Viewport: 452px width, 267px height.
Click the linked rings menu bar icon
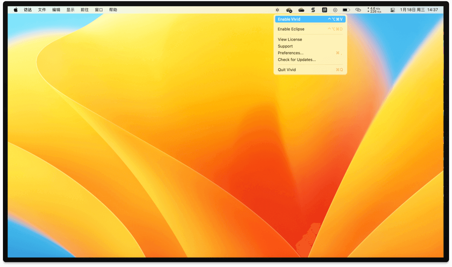tap(358, 10)
